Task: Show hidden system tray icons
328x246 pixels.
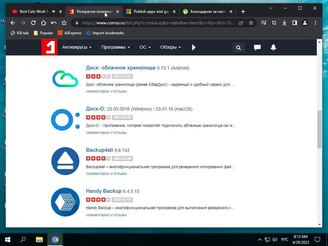Action: 259,240
